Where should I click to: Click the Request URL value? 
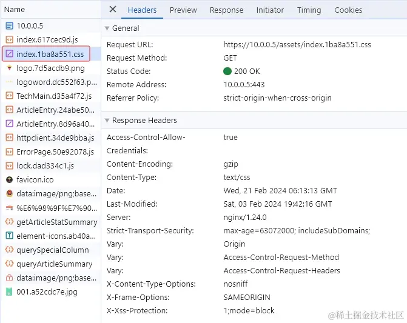tap(297, 45)
